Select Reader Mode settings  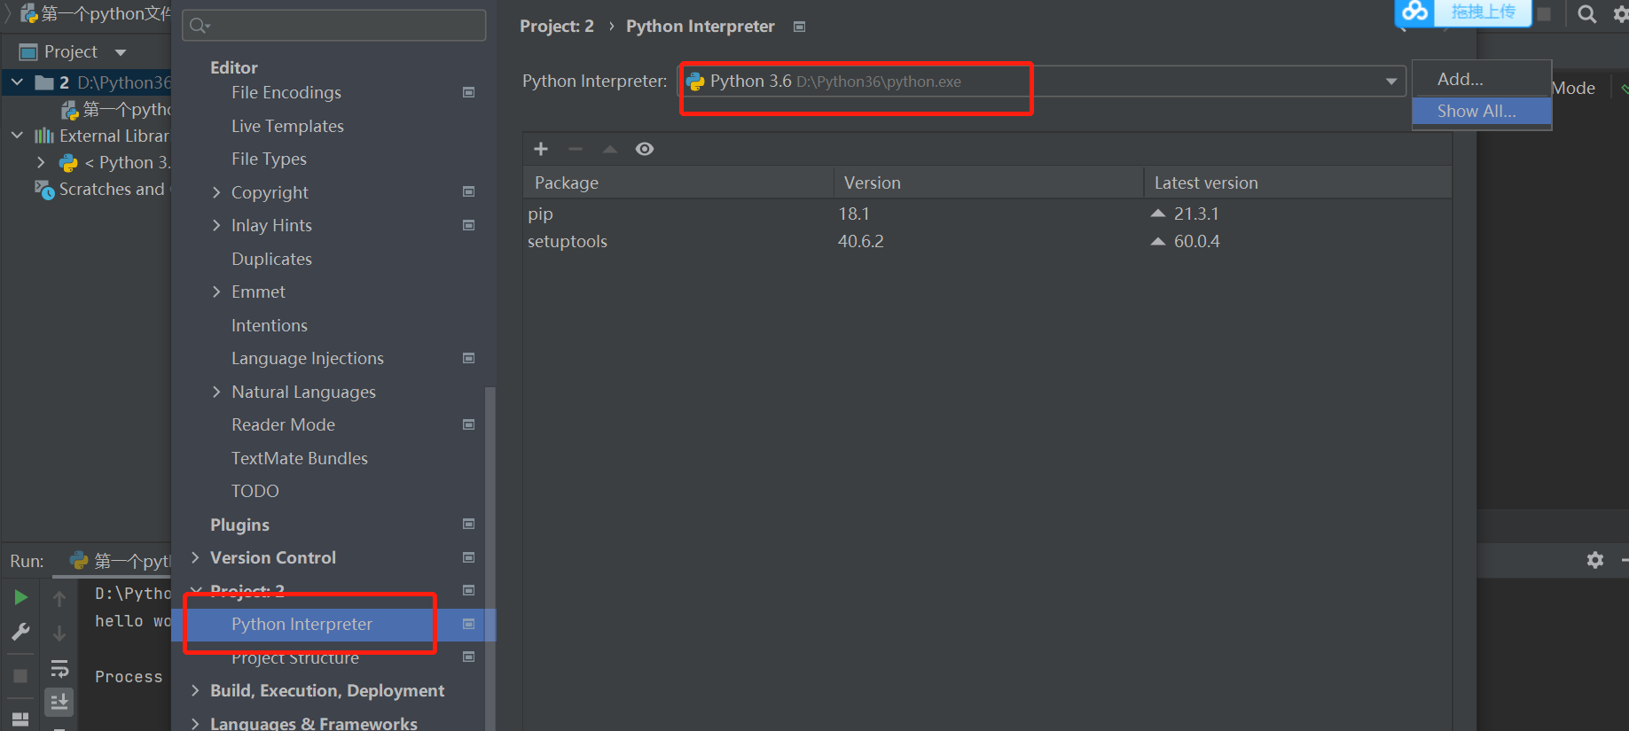(x=283, y=424)
